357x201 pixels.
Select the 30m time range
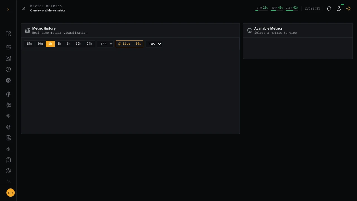click(x=40, y=44)
